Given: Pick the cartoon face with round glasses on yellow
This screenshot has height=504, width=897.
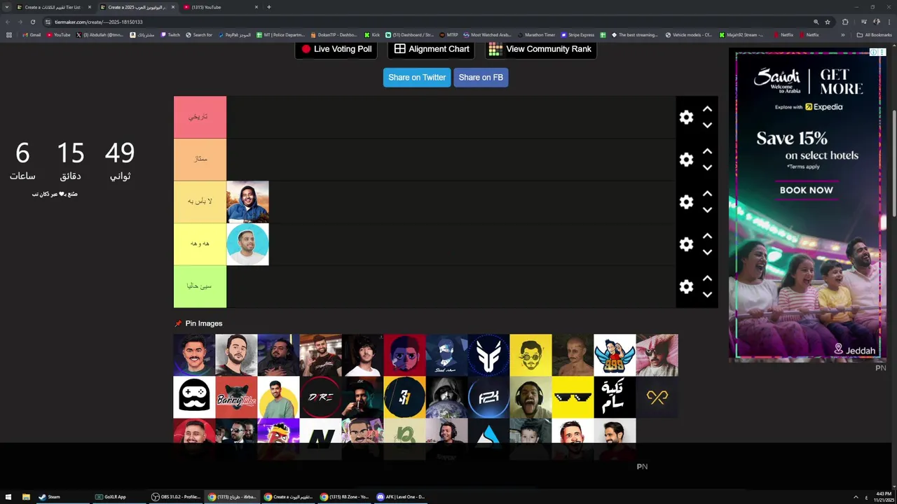Looking at the screenshot, I should [x=530, y=355].
